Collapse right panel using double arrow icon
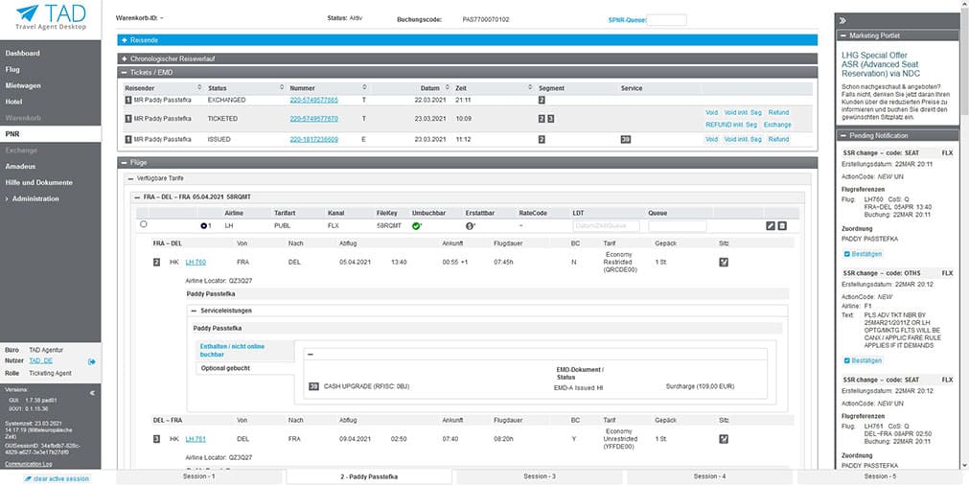 pos(841,19)
